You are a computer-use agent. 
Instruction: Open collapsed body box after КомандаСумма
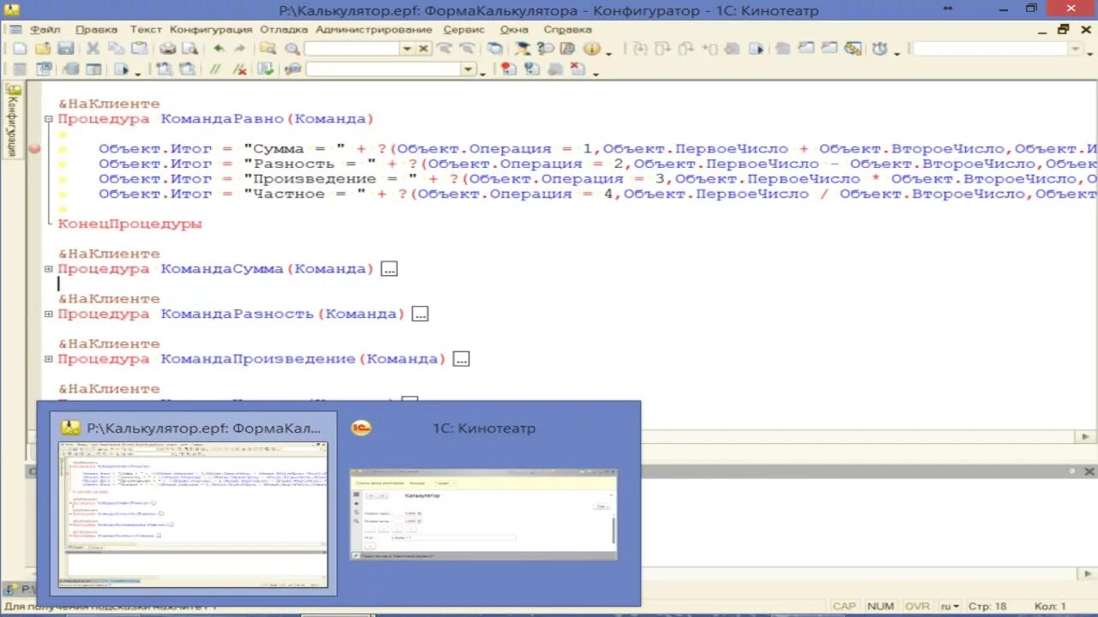(389, 269)
